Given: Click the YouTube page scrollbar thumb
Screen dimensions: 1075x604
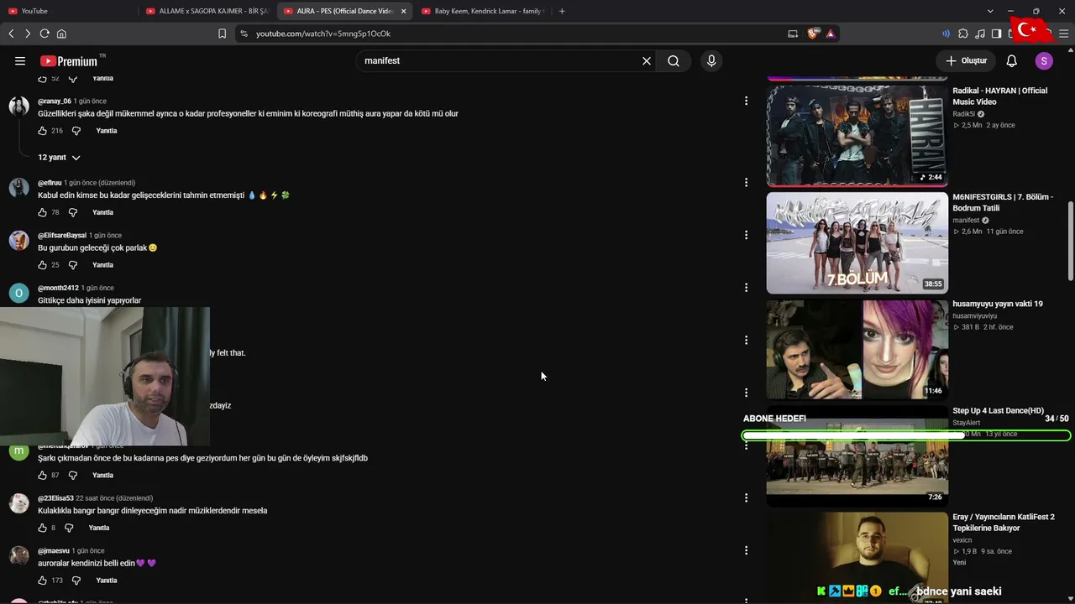Looking at the screenshot, I should tap(1071, 241).
